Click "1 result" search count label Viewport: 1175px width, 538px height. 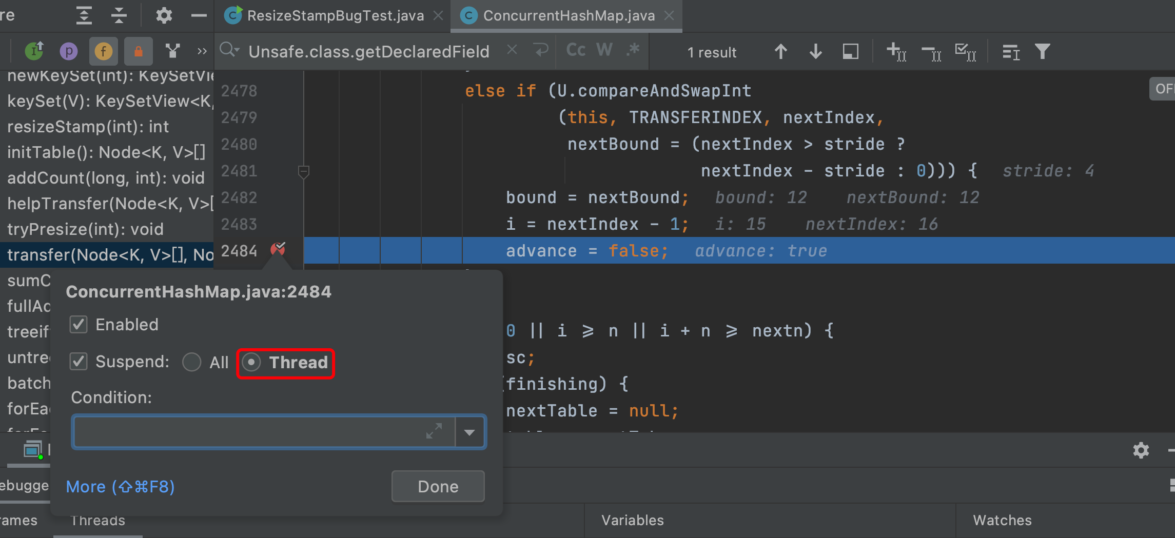coord(712,52)
